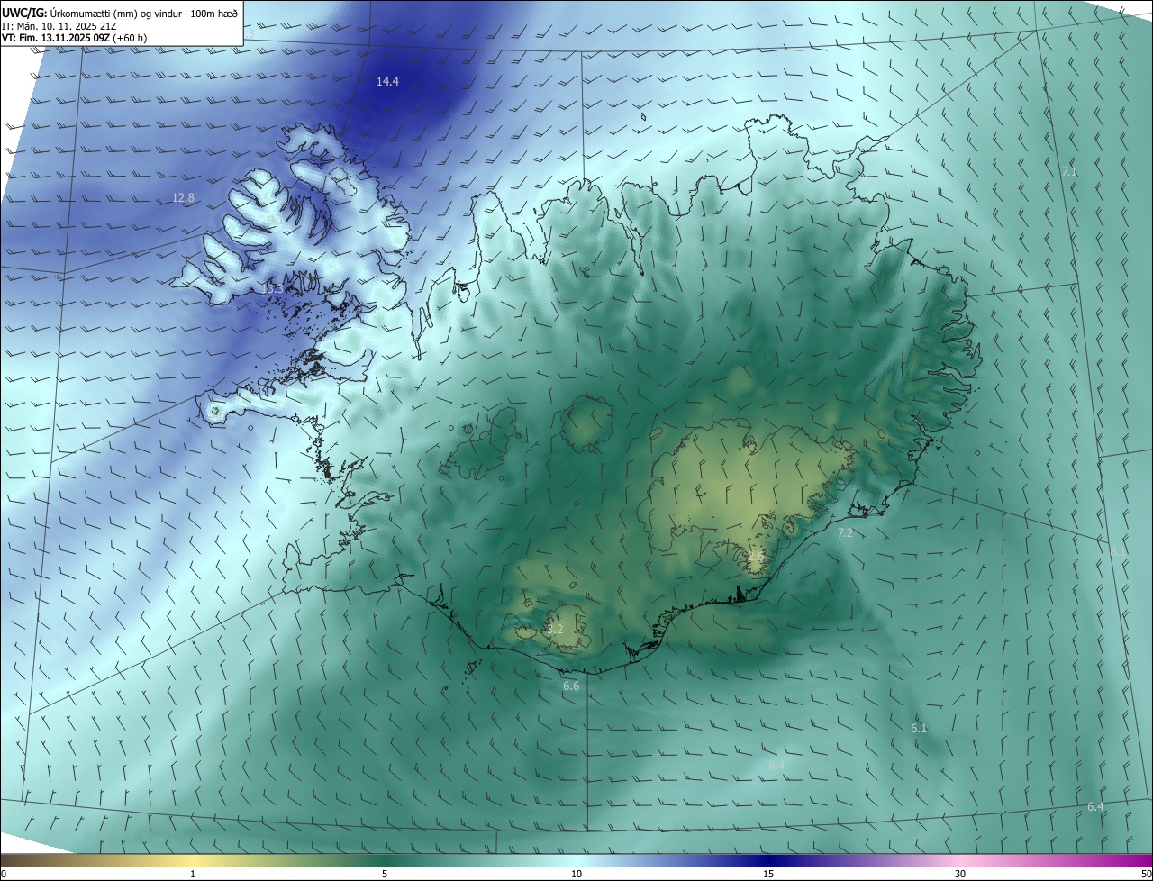Screen dimensions: 1153x881
Task: Click the 2.6 value on the southeast glacier
Action: pos(755,559)
